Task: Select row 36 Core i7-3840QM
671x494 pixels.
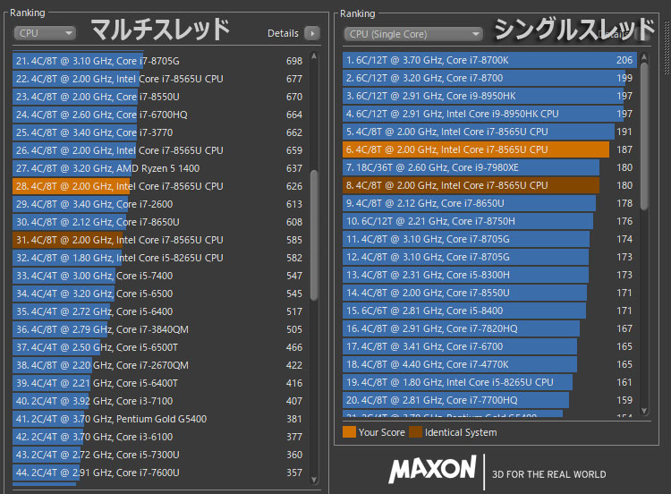Action: click(x=159, y=329)
